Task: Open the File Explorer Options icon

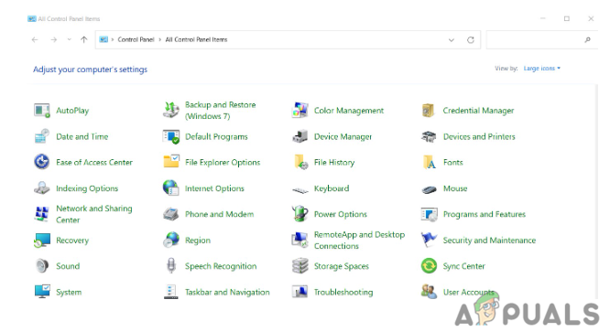Action: pos(171,162)
